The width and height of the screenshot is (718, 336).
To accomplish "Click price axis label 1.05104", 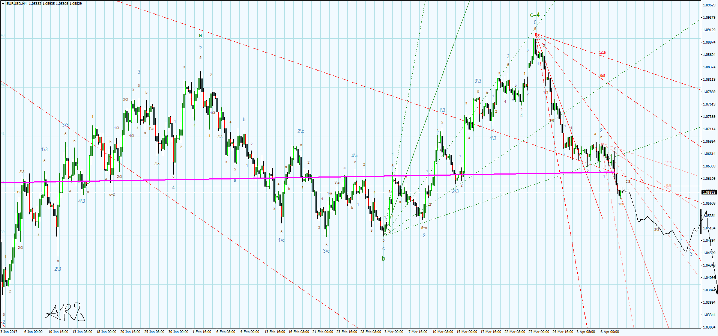I will (709, 228).
